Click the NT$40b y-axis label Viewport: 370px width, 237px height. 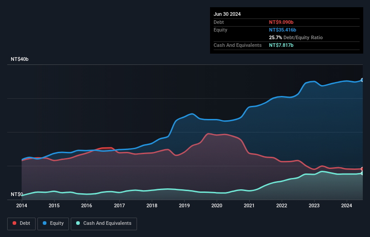(19, 59)
